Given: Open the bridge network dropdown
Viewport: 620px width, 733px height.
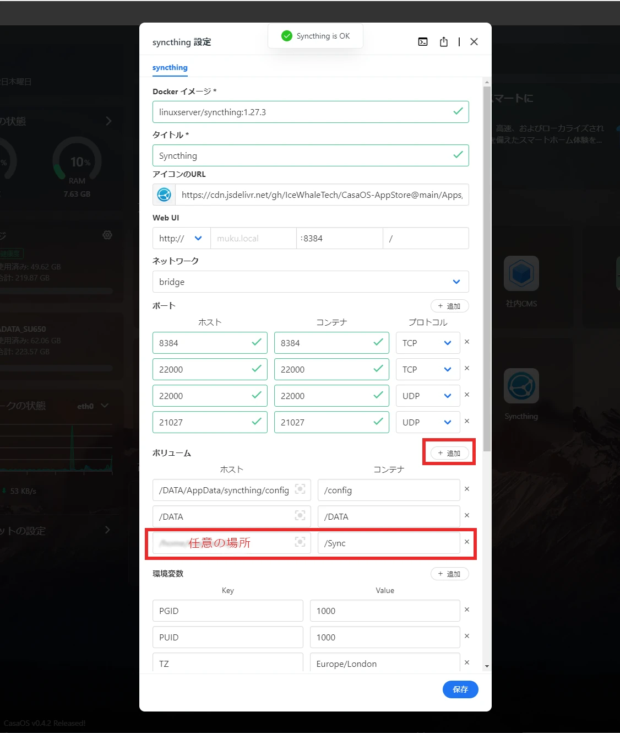Looking at the screenshot, I should pyautogui.click(x=311, y=282).
